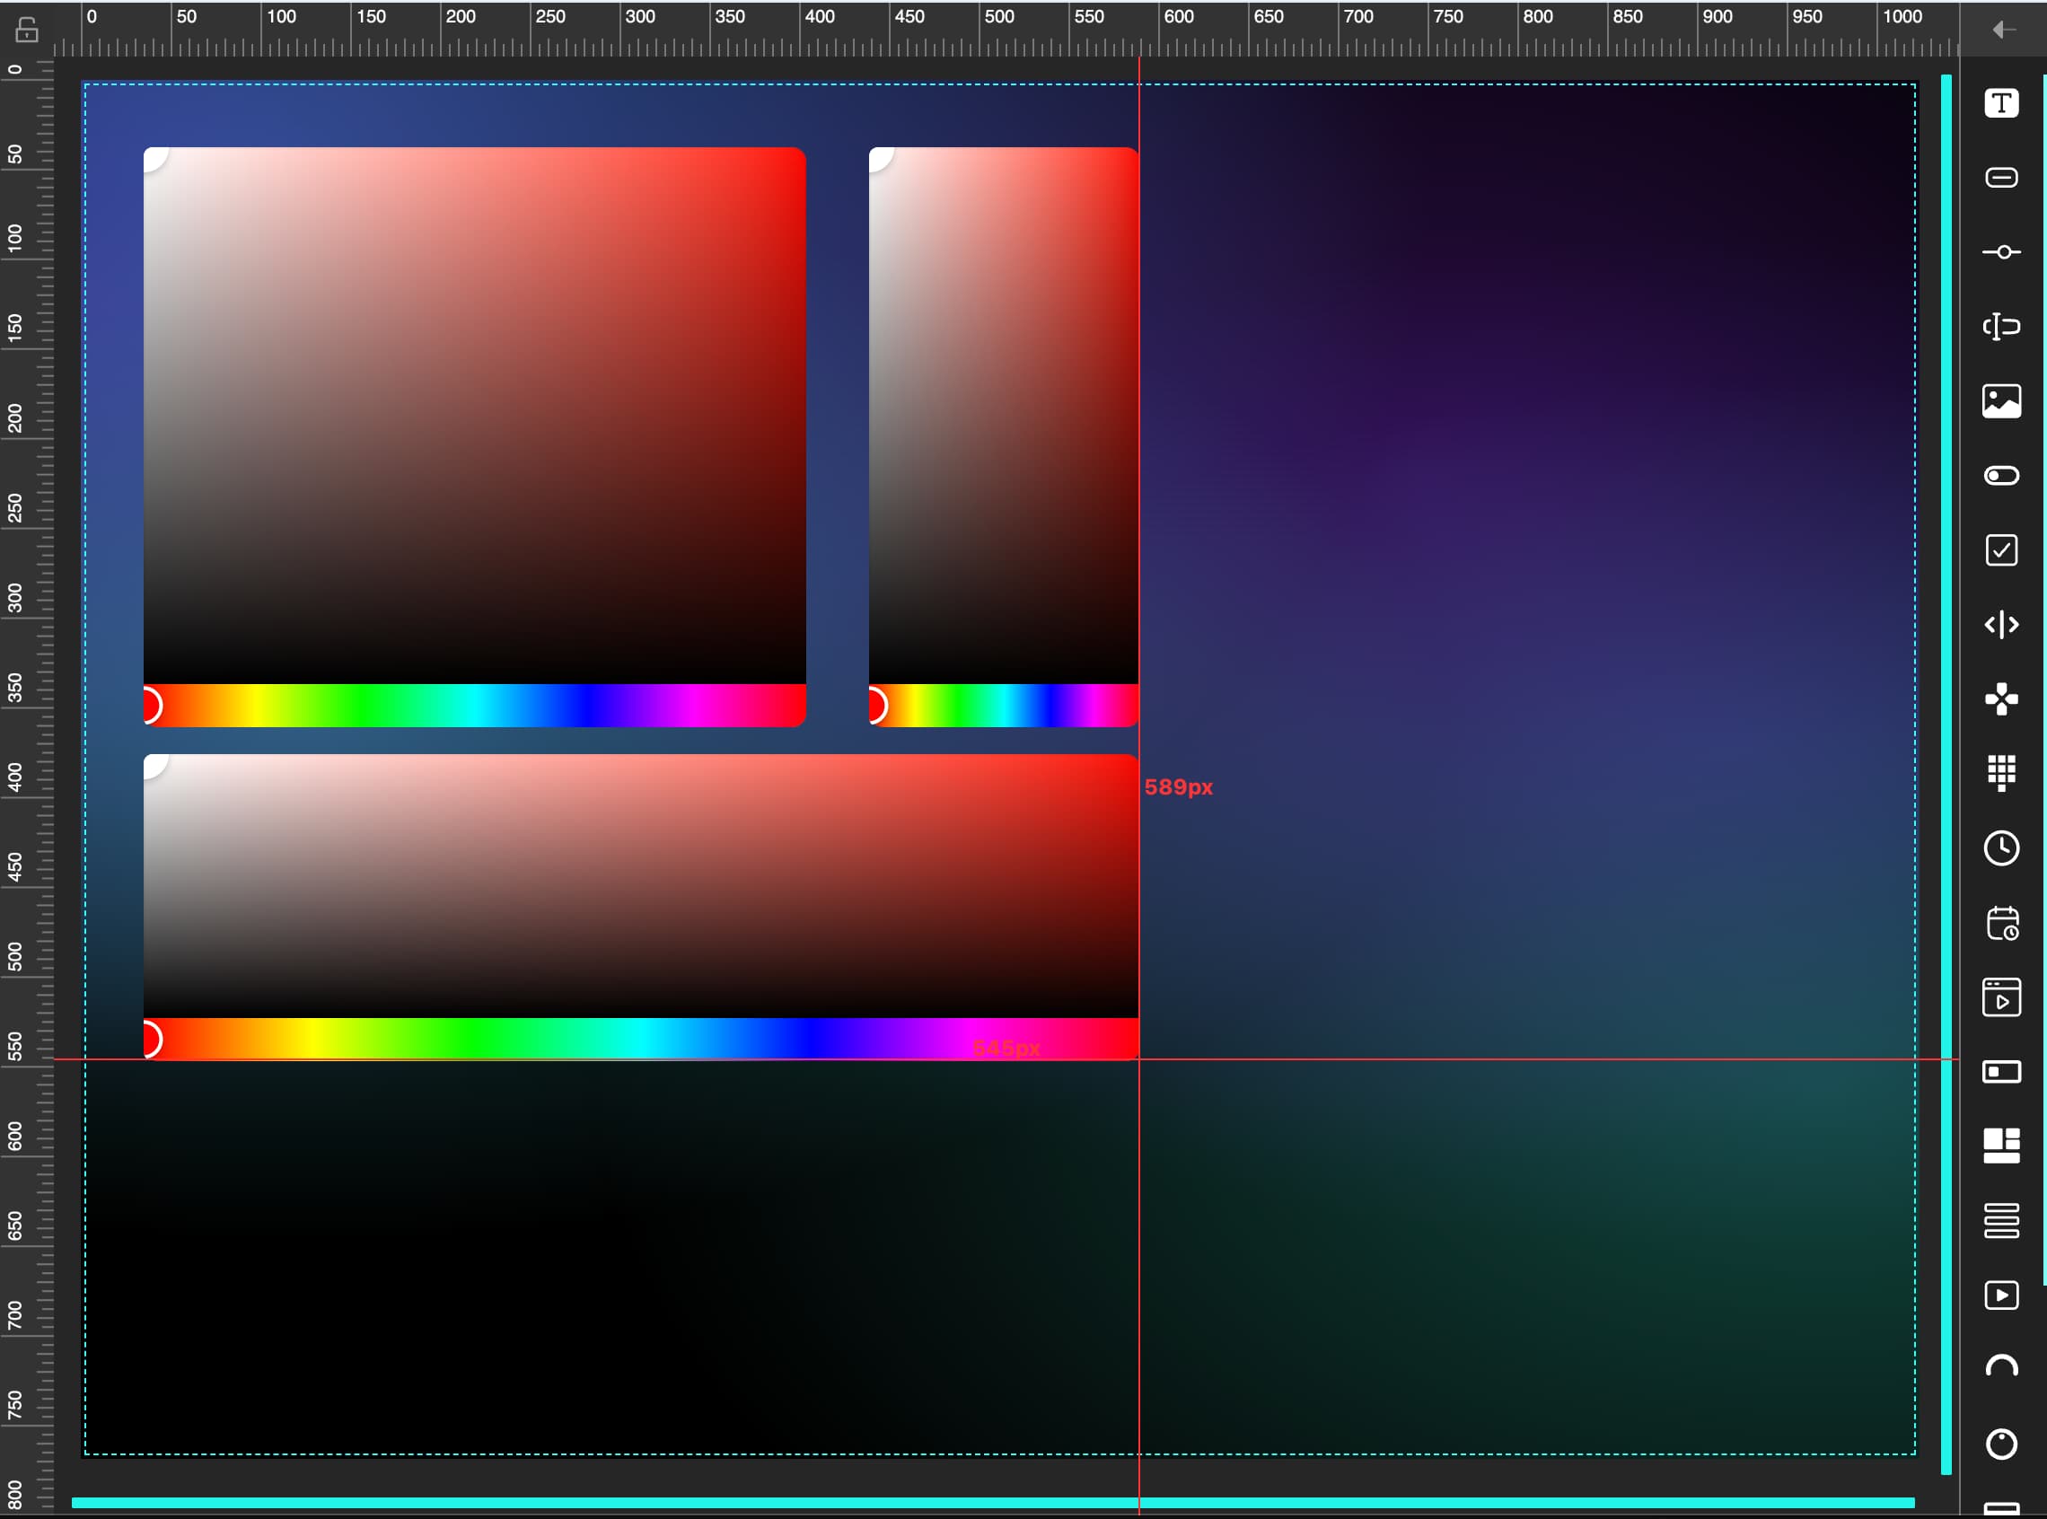
Task: Select the calendar date-time icon
Action: click(x=2001, y=923)
